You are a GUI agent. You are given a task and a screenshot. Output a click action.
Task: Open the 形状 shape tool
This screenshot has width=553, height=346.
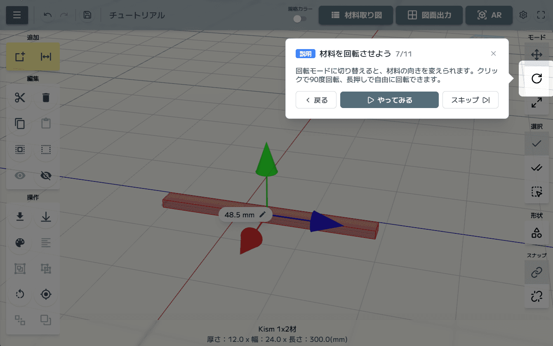[x=537, y=232]
